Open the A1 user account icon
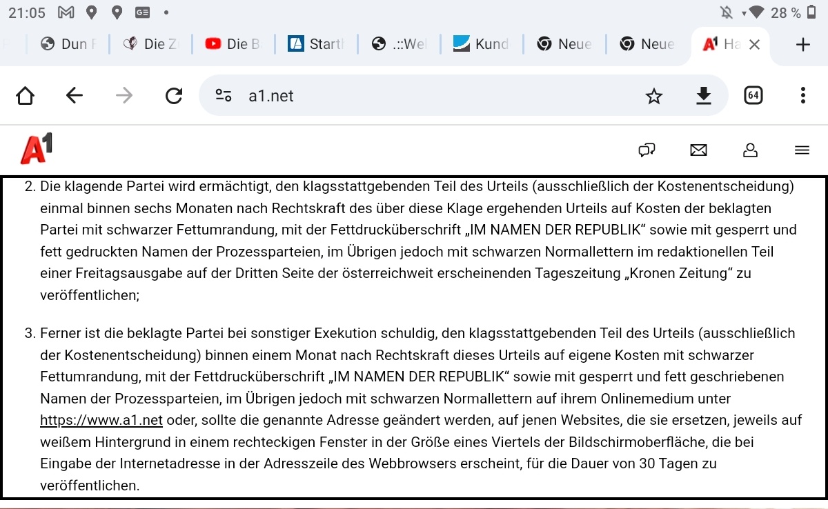Viewport: 828px width, 509px height. [750, 150]
